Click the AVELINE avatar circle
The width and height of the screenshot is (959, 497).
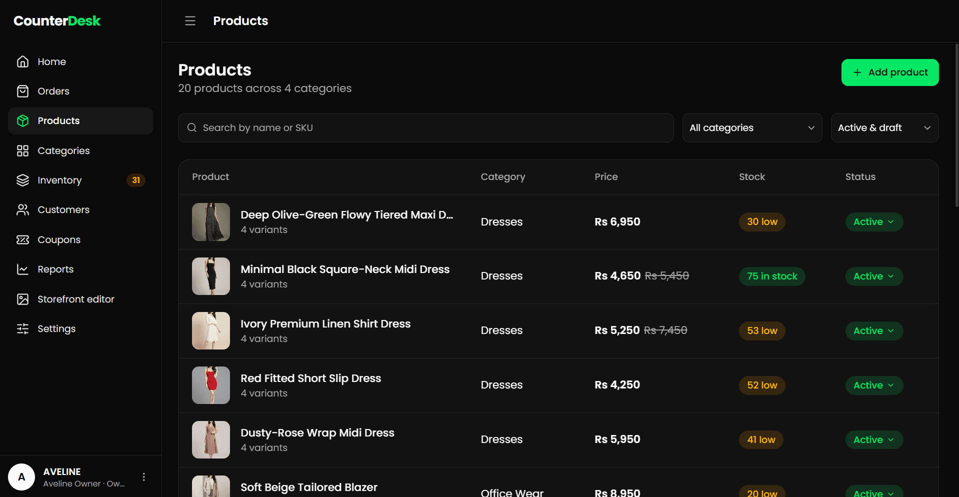point(21,477)
